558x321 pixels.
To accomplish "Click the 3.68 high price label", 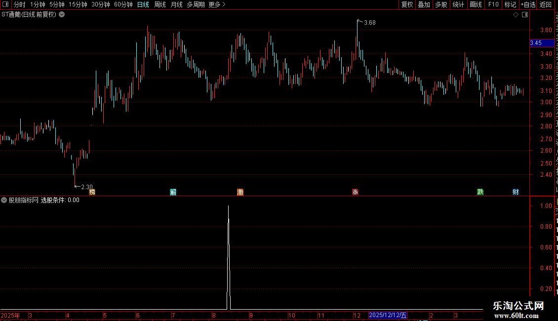I will [x=370, y=23].
